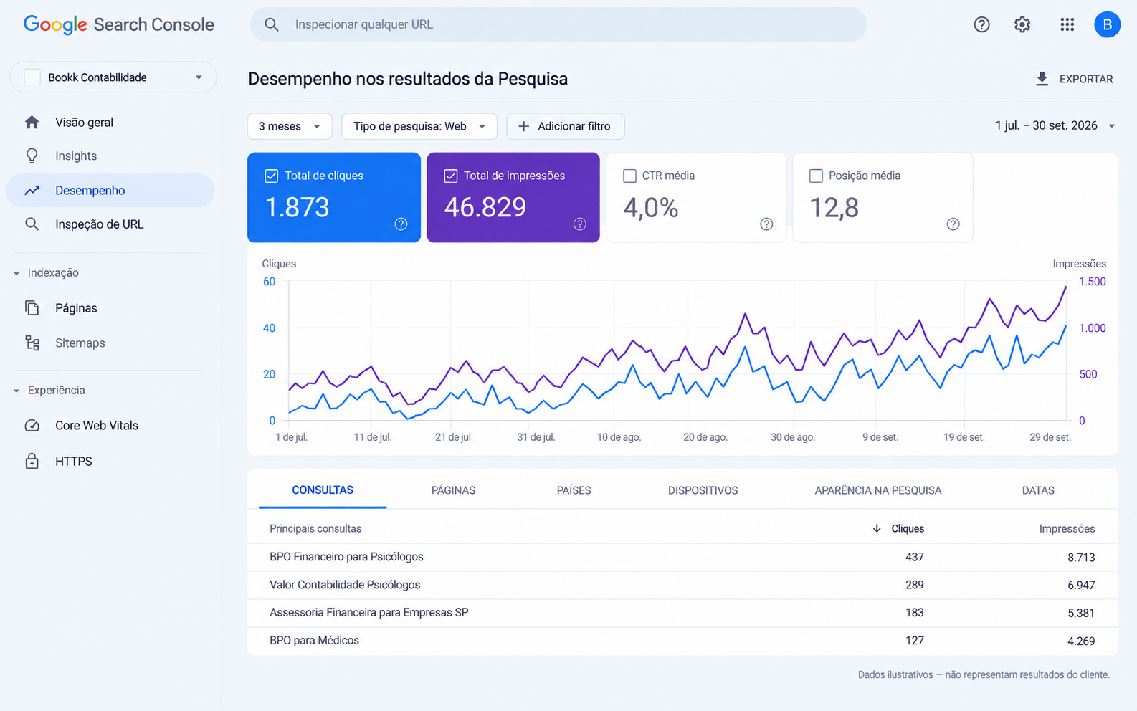This screenshot has width=1137, height=711.
Task: Click the trend-line Desempenho icon
Action: 32,190
